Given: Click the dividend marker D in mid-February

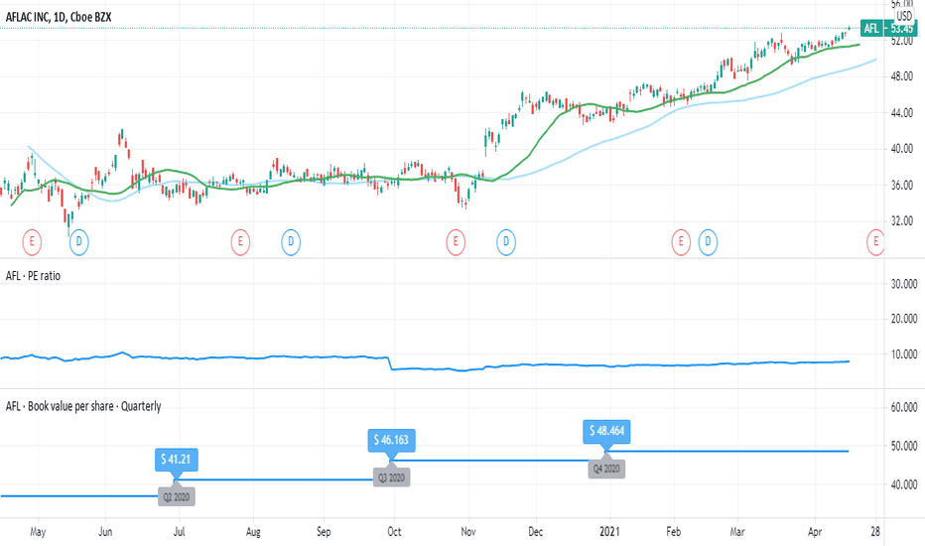Looking at the screenshot, I should click(x=708, y=242).
